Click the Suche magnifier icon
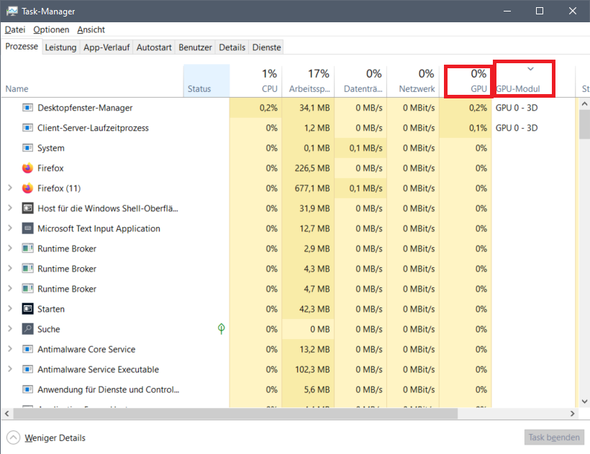 pyautogui.click(x=27, y=329)
